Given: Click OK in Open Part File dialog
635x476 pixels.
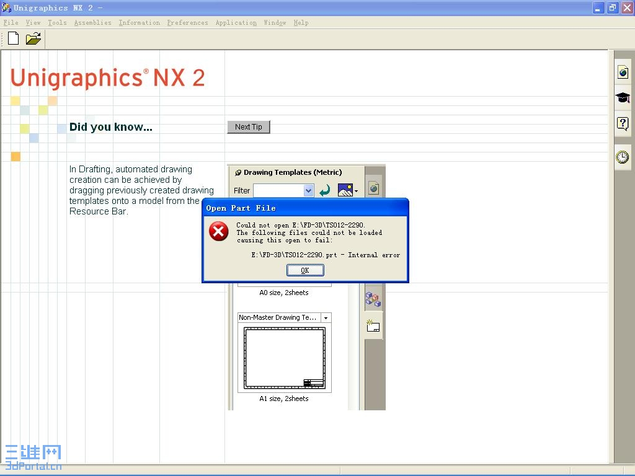Looking at the screenshot, I should tap(305, 270).
